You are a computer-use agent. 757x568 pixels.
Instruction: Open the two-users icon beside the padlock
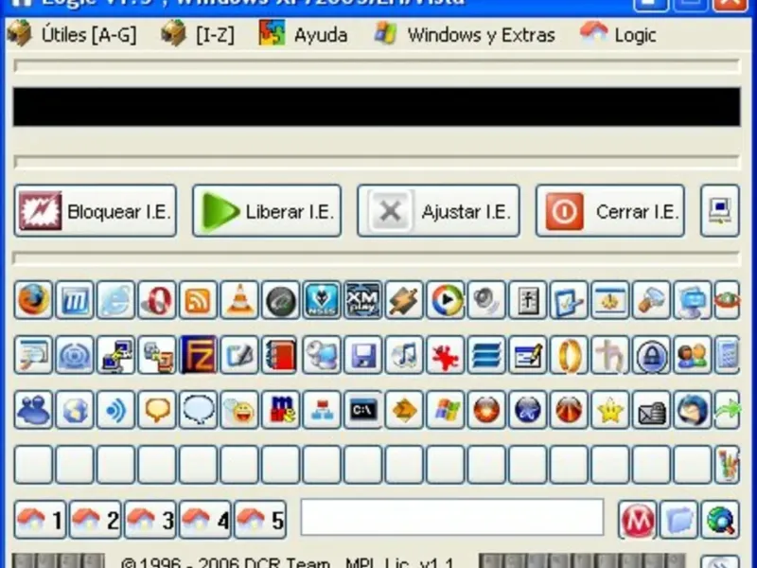pyautogui.click(x=693, y=355)
